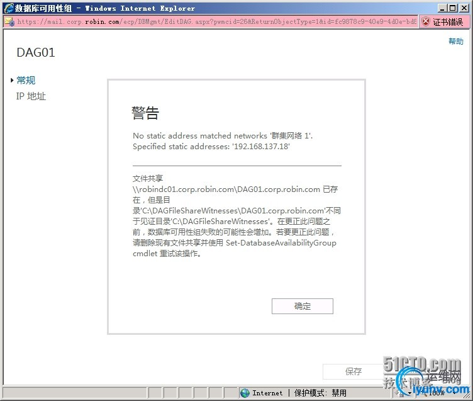
Task: Open the 帮助 link
Action: click(456, 42)
